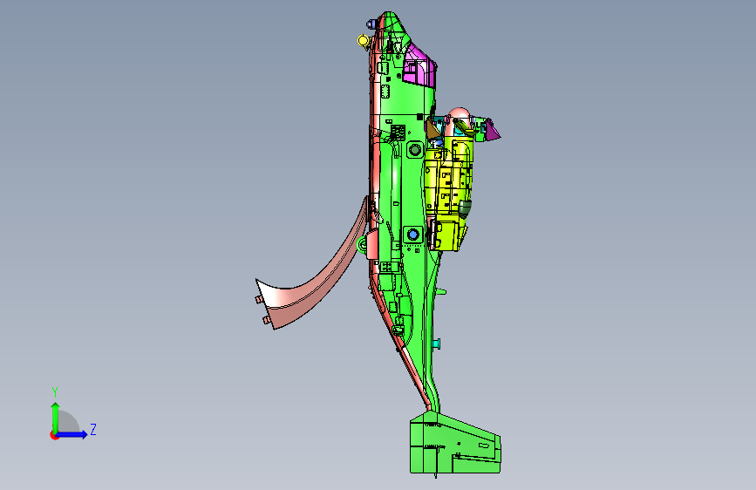Select the magenta cockpit canopy on the model
The image size is (756, 490).
coord(419,66)
